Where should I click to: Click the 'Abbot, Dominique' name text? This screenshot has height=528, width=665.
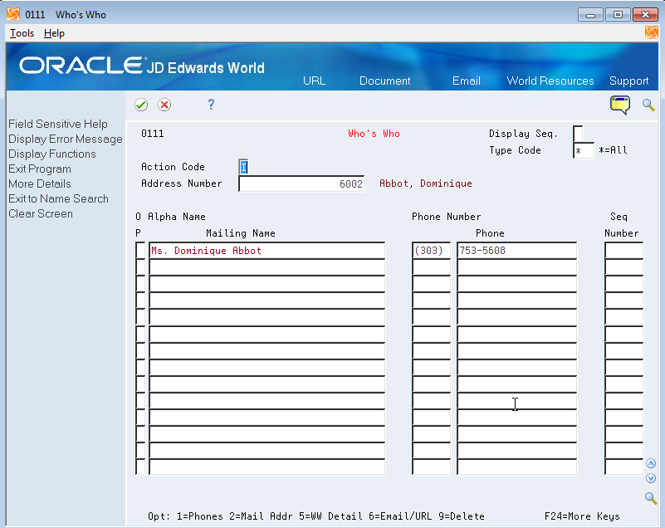(425, 183)
